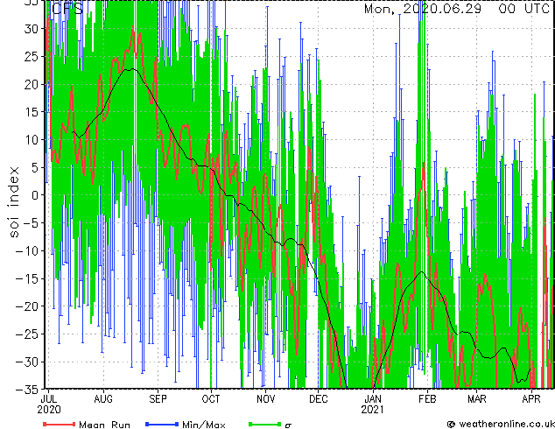
Task: Click the "Mon, 2020.06.29 00 UTC" run date
Action: coord(457,9)
